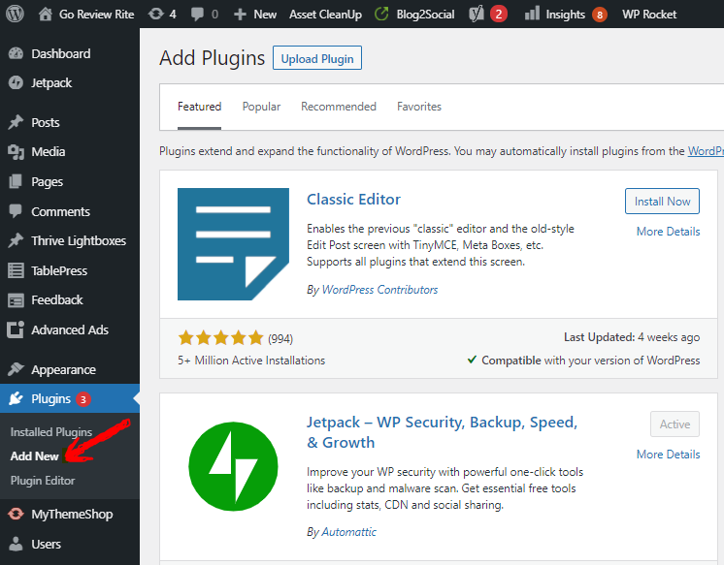This screenshot has width=724, height=565.
Task: Open the Advanced Ads menu
Action: (70, 330)
